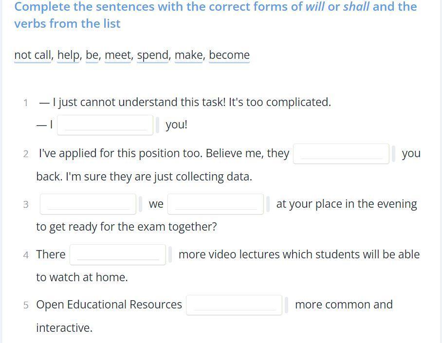Image resolution: width=442 pixels, height=343 pixels.
Task: Click the underlined verb "meet"
Action: (x=118, y=55)
